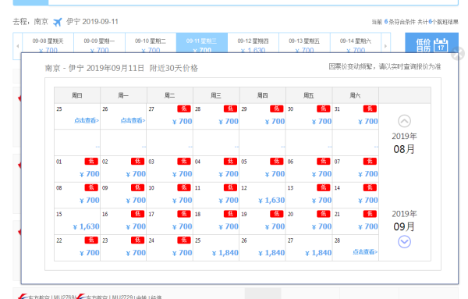Image resolution: width=468 pixels, height=299 pixels.
Task: Go to previous month with up chevron
Action: [404, 121]
